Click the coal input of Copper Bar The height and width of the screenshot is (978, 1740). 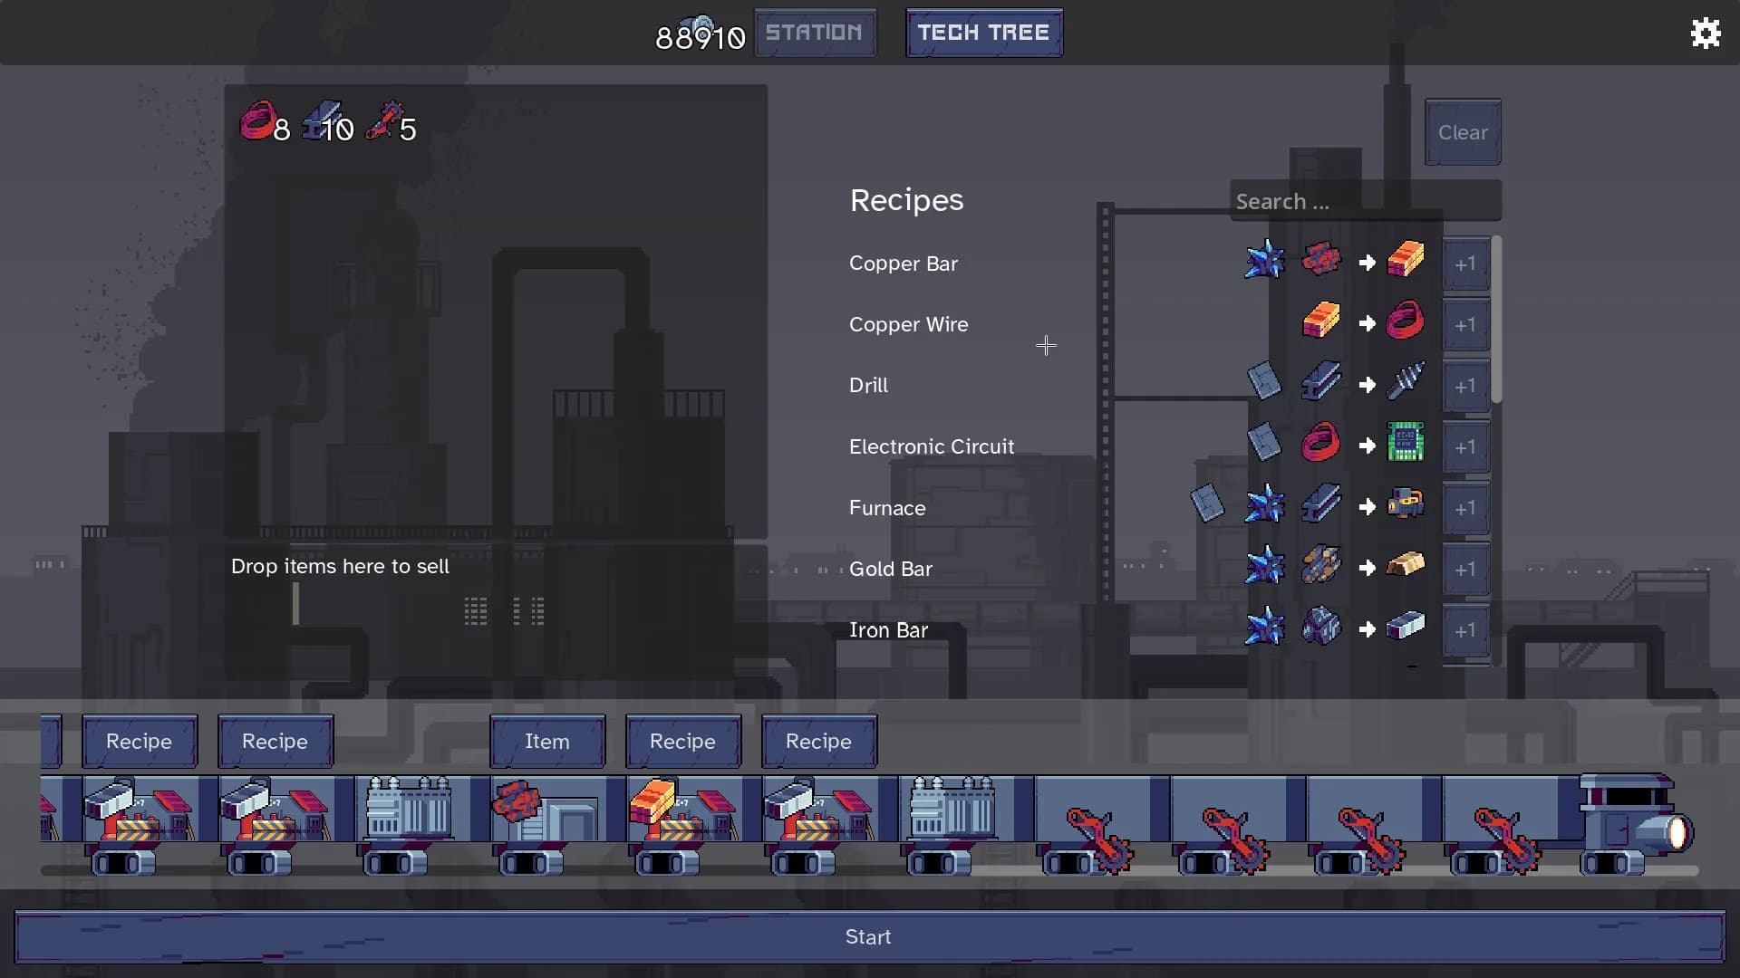(x=1264, y=260)
